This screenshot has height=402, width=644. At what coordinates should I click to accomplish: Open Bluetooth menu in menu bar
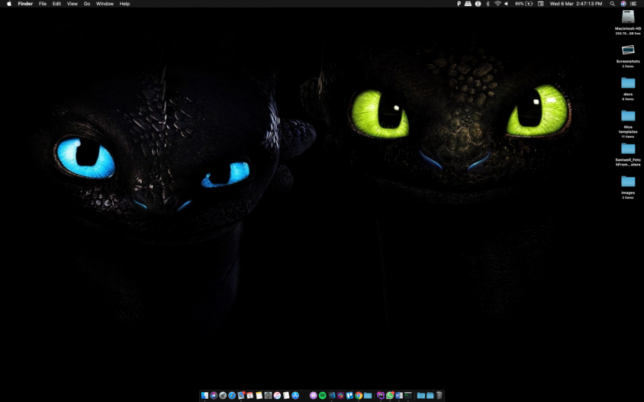(488, 4)
